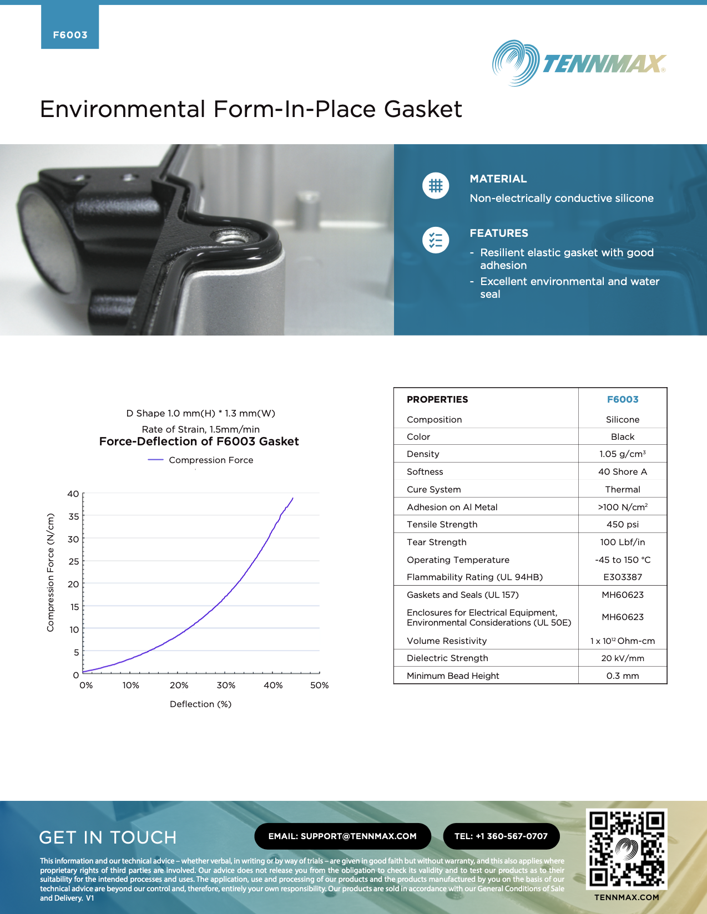
Task: Click the F6003 product tag
Action: (x=70, y=27)
